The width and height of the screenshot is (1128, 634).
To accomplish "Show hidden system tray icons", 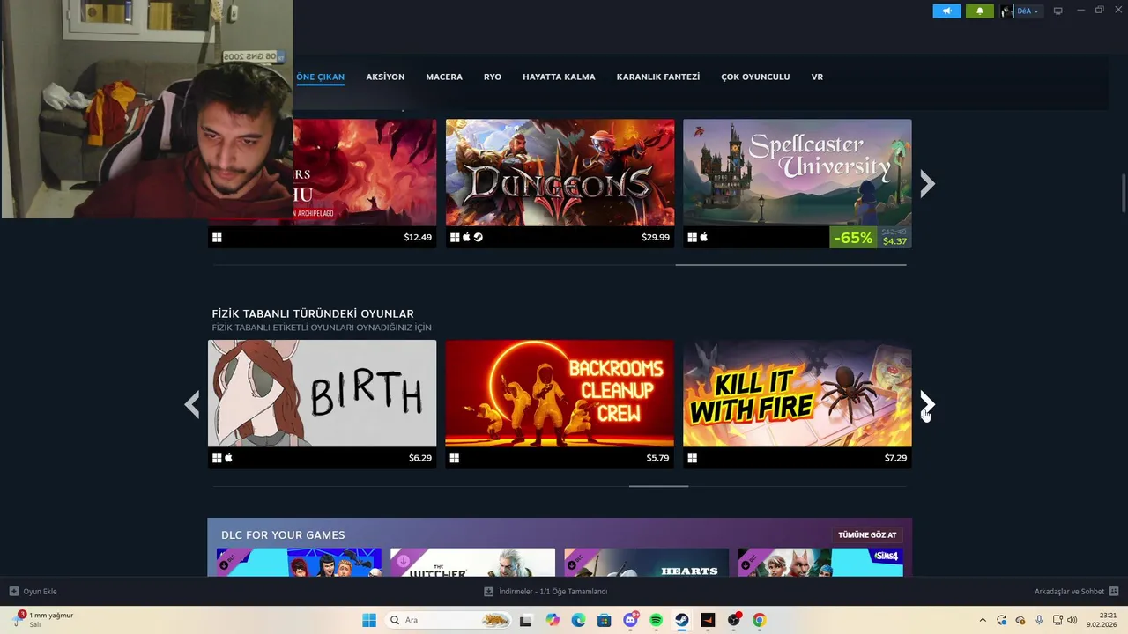I will [x=983, y=620].
